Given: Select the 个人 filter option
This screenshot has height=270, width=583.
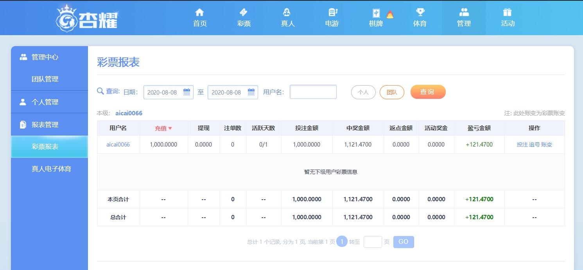Looking at the screenshot, I should (363, 92).
